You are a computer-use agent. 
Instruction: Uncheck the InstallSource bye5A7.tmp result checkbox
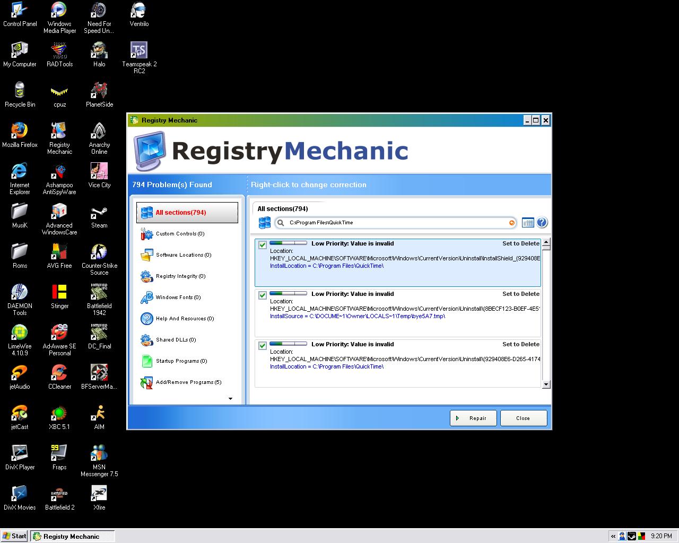[x=263, y=295]
